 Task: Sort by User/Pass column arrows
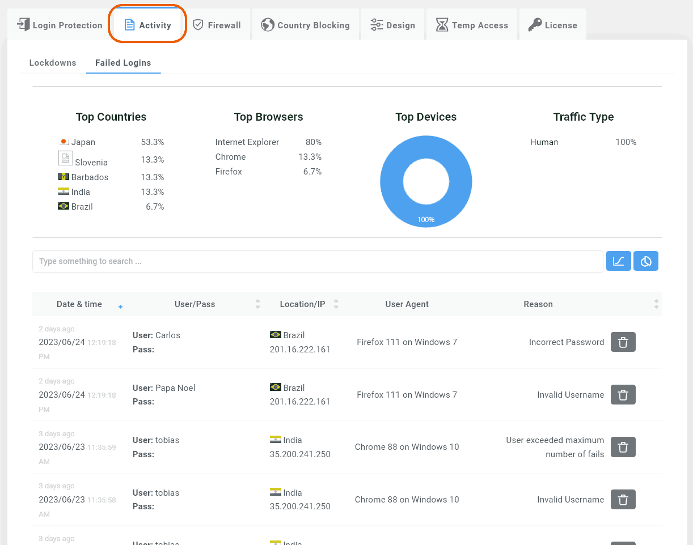point(258,304)
